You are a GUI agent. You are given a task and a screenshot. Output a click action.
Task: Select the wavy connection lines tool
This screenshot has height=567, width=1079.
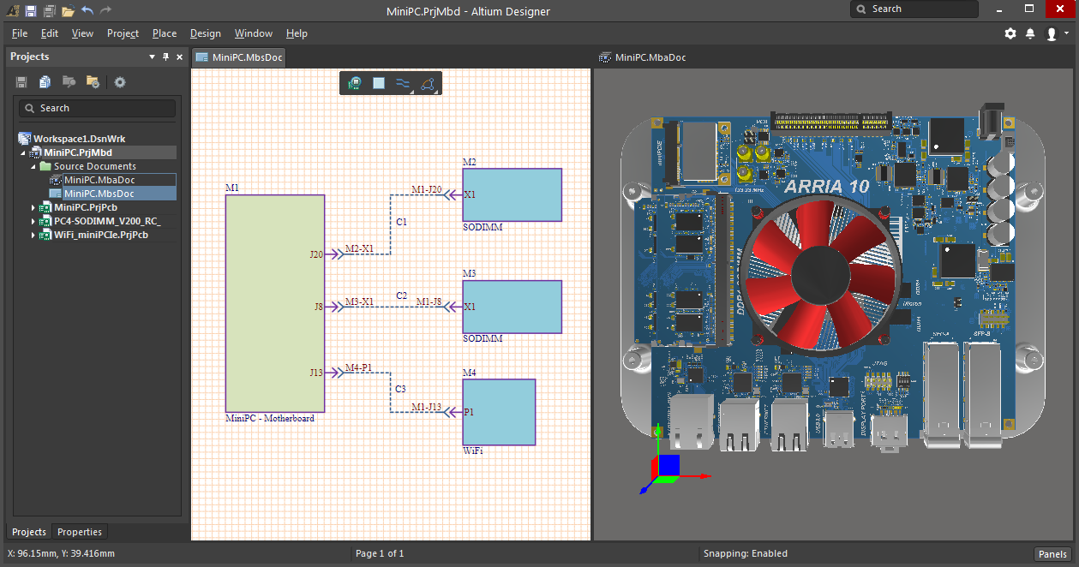tap(402, 83)
